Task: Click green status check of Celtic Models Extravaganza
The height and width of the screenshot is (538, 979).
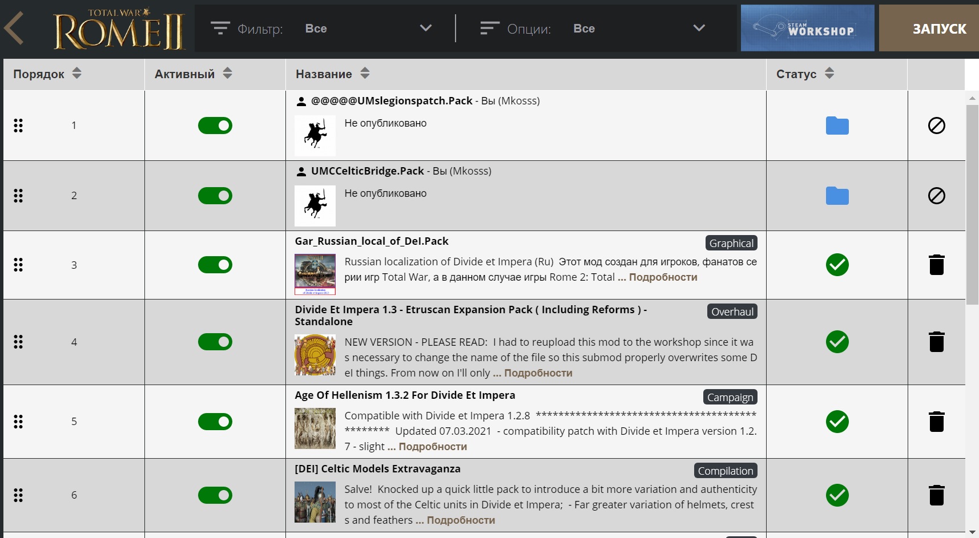Action: click(837, 495)
